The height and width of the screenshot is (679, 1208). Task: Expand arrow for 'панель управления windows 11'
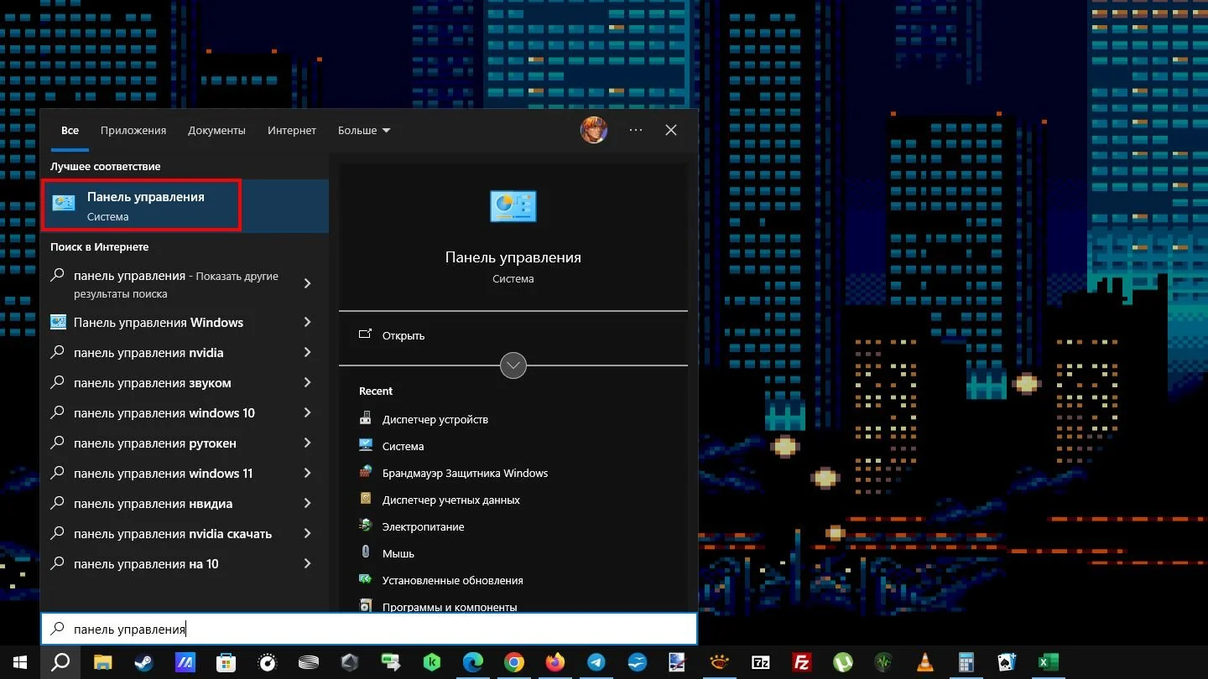coord(307,474)
